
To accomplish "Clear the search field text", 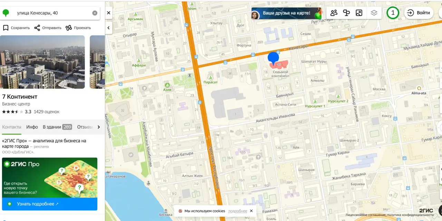I will tap(95, 13).
